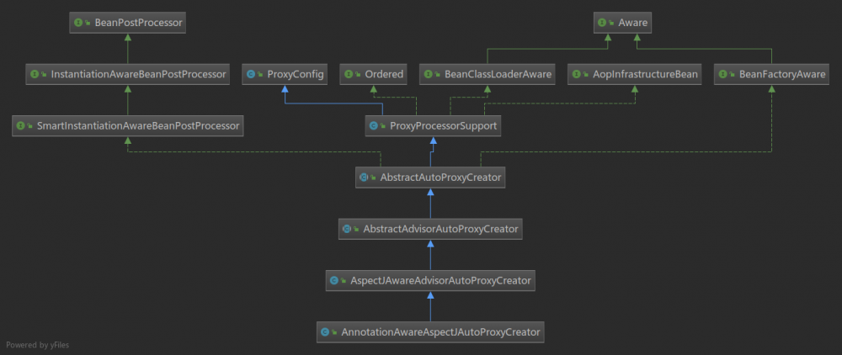Screen dimensions: 842x355
Task: Select the SmartInstantiationAwareBeanPostProcessor node
Action: 128,126
